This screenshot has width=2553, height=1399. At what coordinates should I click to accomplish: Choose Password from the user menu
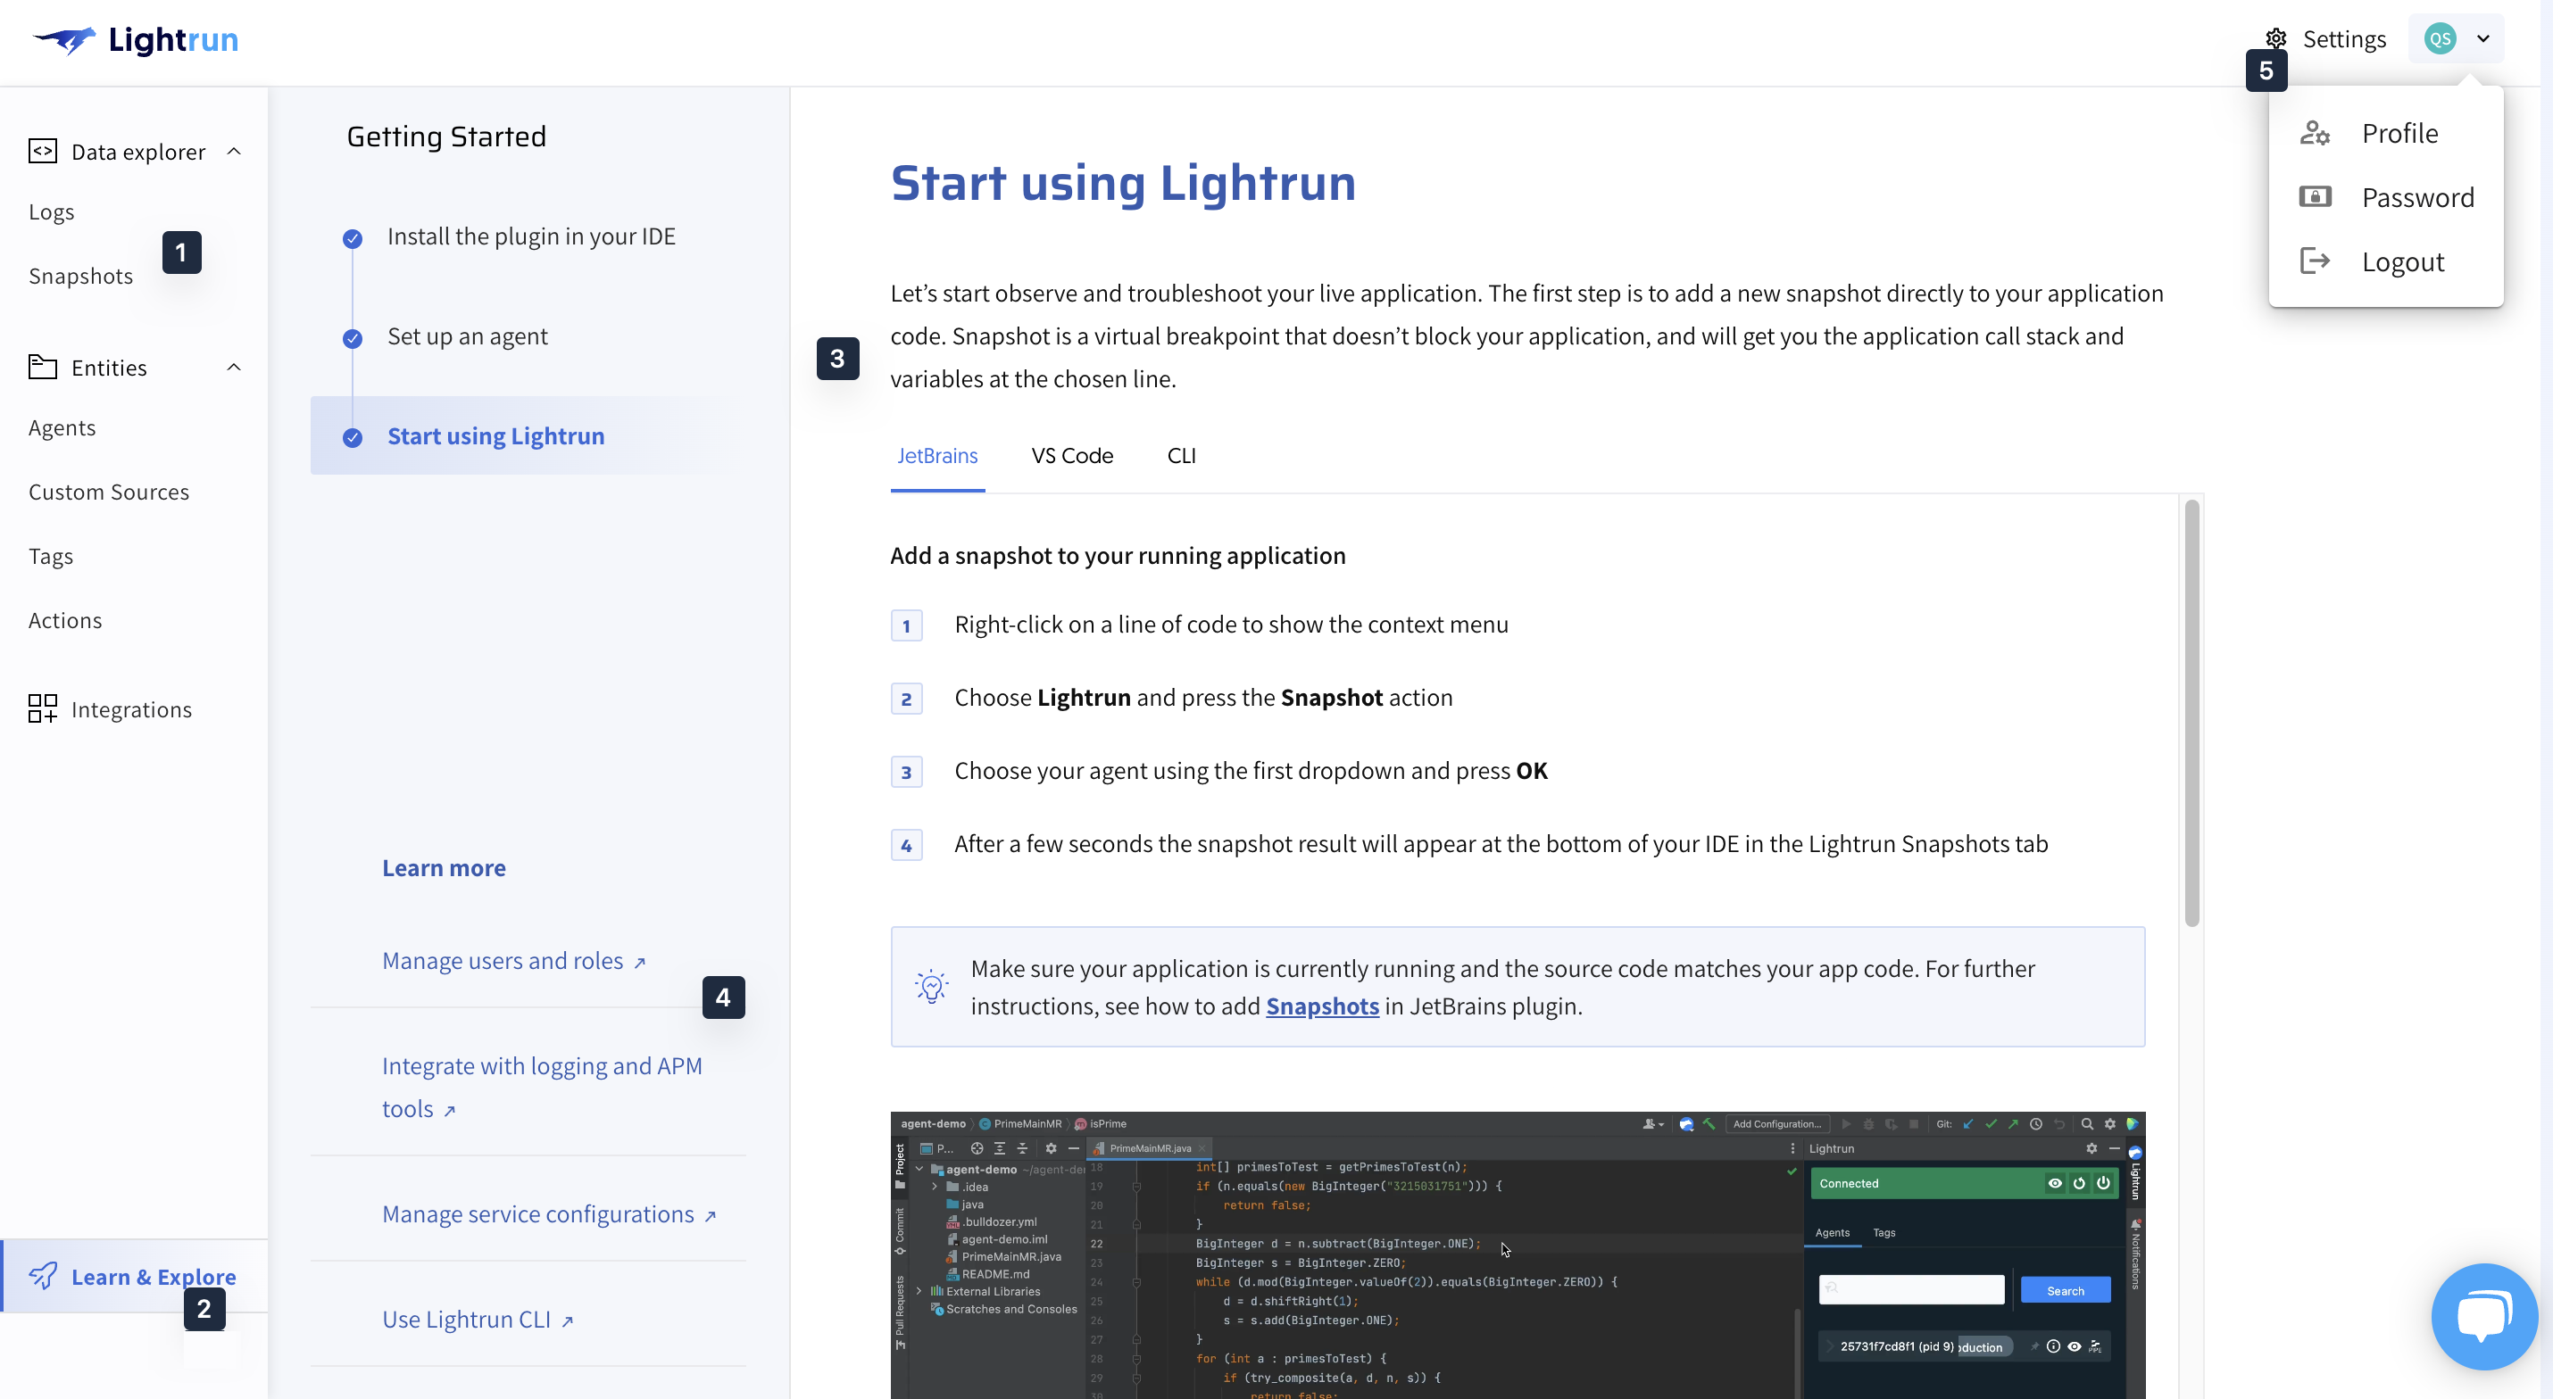tap(2417, 197)
